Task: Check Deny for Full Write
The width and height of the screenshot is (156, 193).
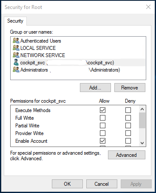Action: tap(128, 118)
